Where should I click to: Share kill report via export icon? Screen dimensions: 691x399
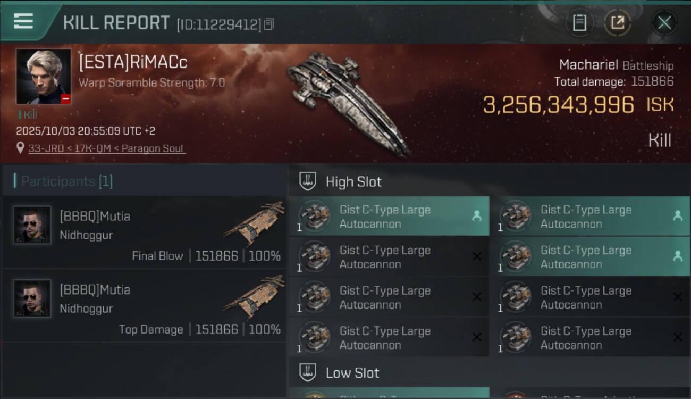(618, 23)
